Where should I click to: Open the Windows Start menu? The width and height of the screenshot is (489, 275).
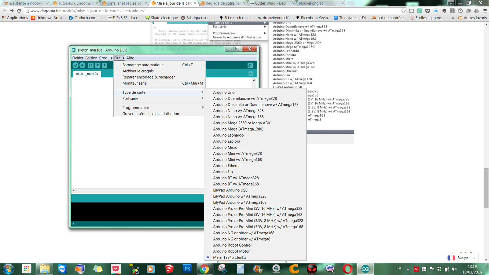(8, 269)
